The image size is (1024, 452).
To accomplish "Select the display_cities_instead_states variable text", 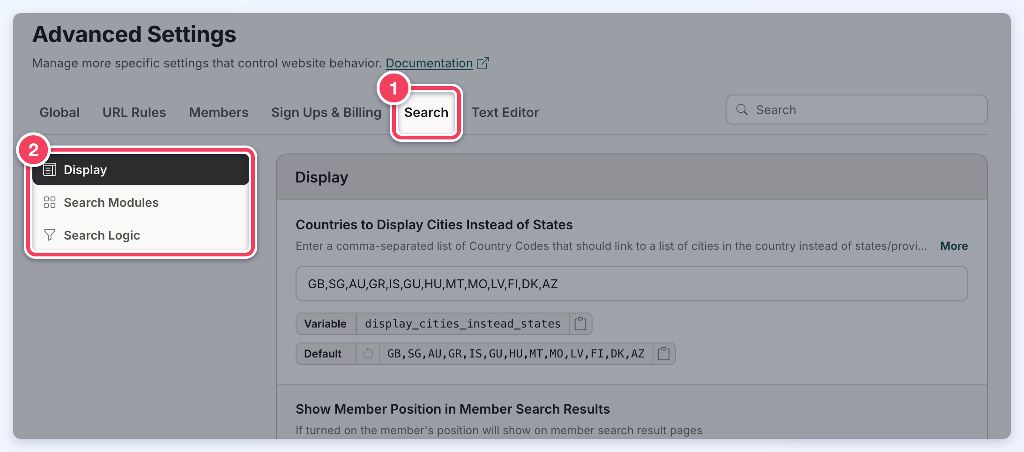I will (463, 324).
